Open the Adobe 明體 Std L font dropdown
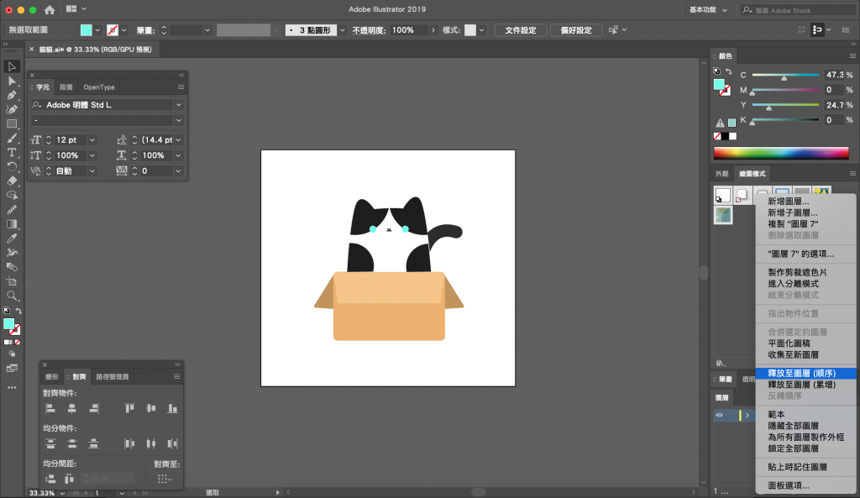 tap(179, 105)
